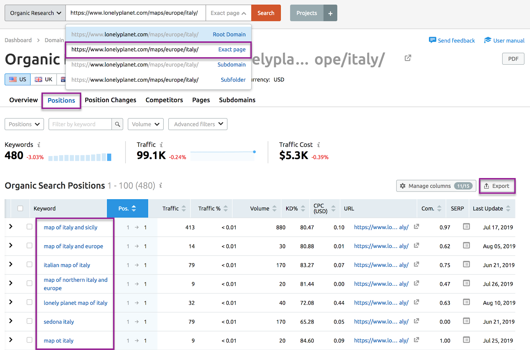
Task: Sort by Volume column arrows
Action: click(x=274, y=208)
